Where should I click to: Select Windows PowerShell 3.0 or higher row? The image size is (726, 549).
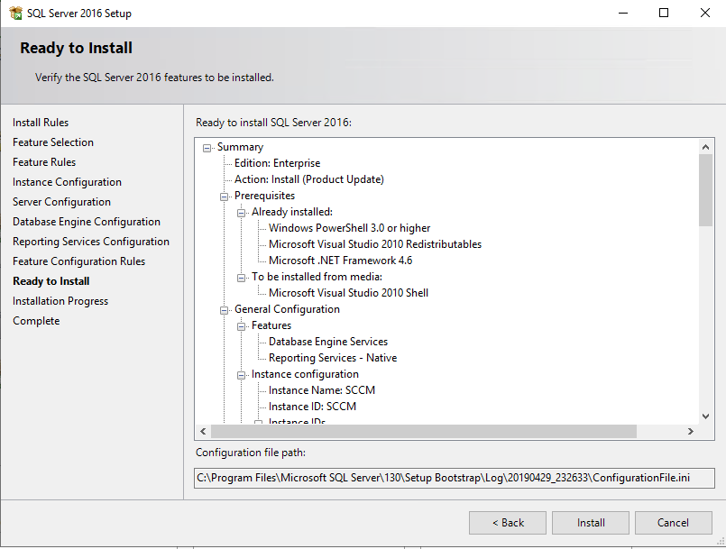[350, 228]
